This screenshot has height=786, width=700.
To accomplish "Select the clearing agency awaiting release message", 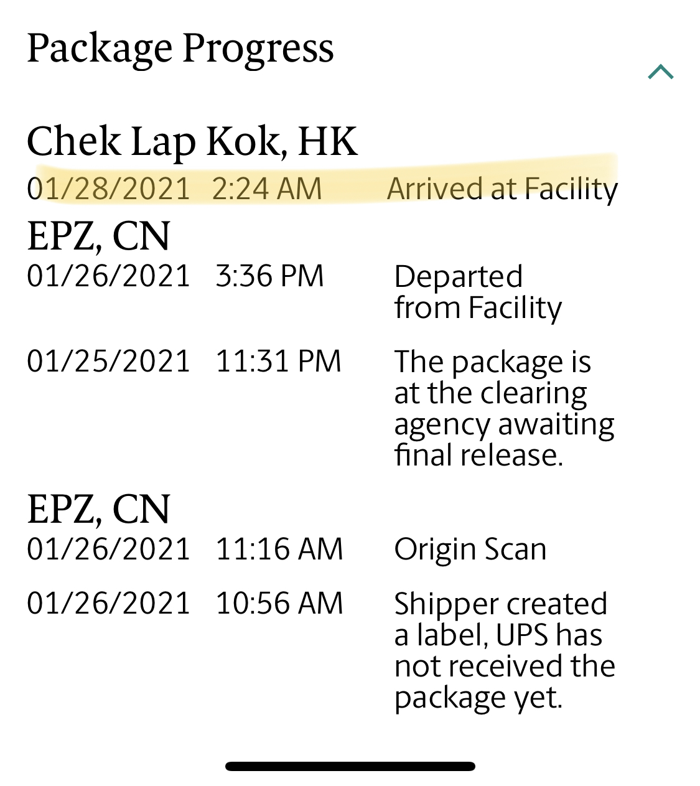I will 504,408.
